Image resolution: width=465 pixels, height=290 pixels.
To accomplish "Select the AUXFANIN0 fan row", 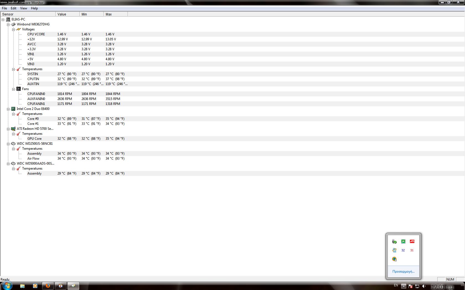I will [232, 99].
